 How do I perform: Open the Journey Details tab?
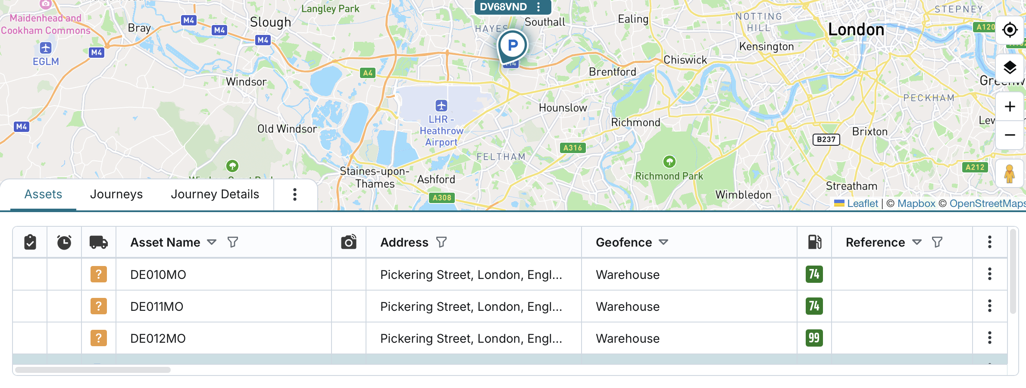pos(215,194)
